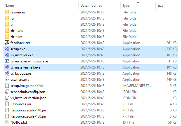
Task: Click the 5 KB size of setup.imagemanifest
Action: click(x=173, y=85)
